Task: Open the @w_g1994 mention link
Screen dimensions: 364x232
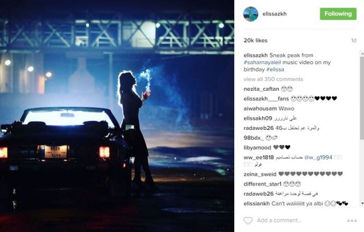Action: [318, 158]
